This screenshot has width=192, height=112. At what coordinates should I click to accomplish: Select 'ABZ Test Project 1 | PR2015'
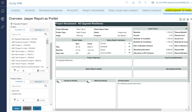pos(23,51)
